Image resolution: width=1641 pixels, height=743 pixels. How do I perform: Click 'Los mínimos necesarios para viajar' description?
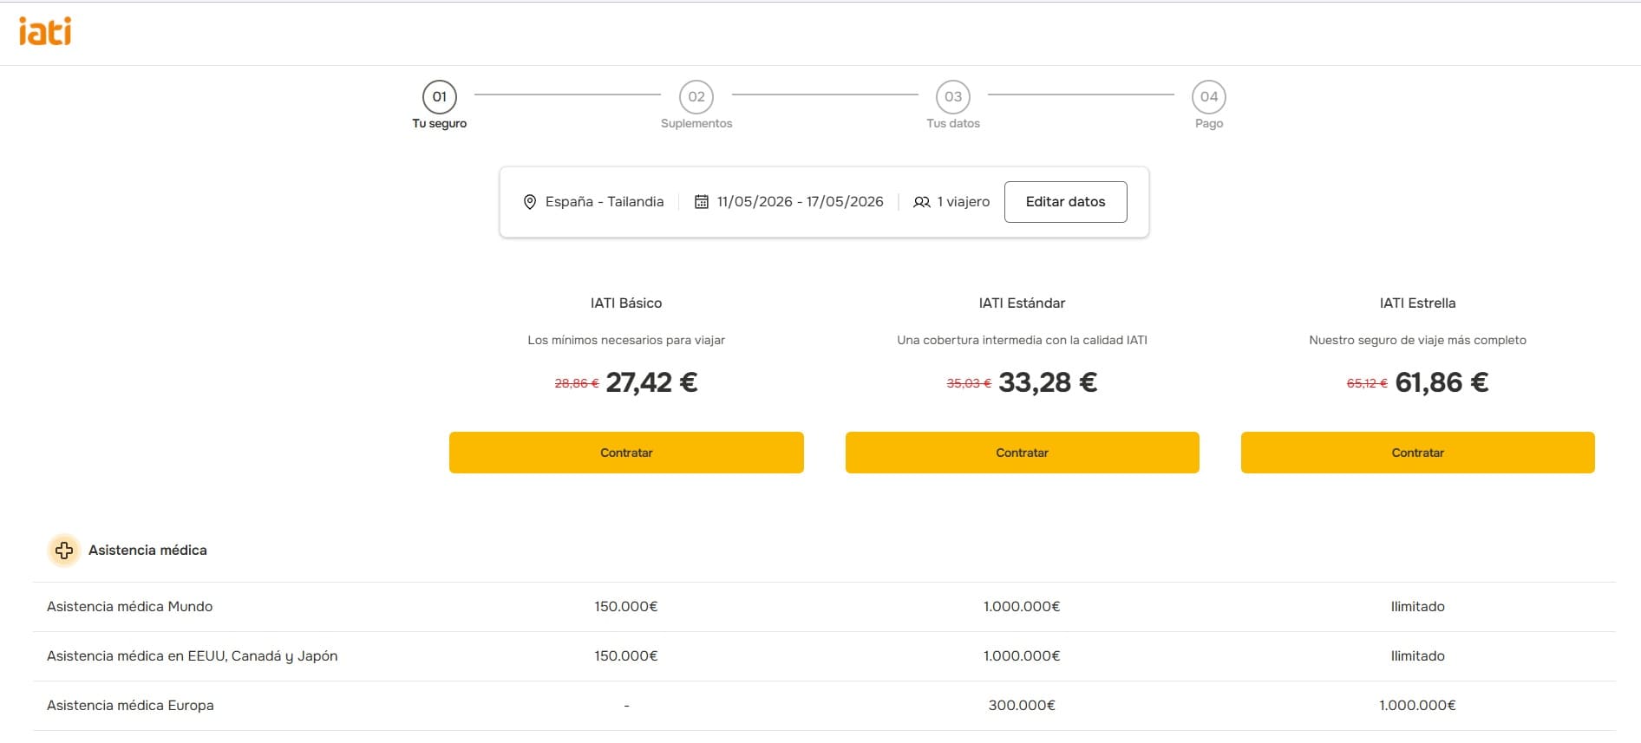coord(626,340)
